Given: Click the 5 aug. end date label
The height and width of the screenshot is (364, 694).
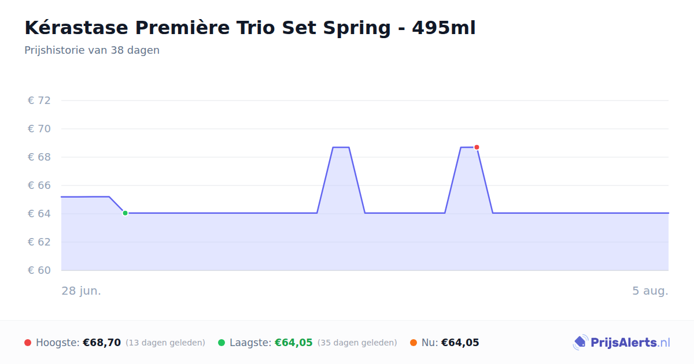Looking at the screenshot, I should click(650, 291).
